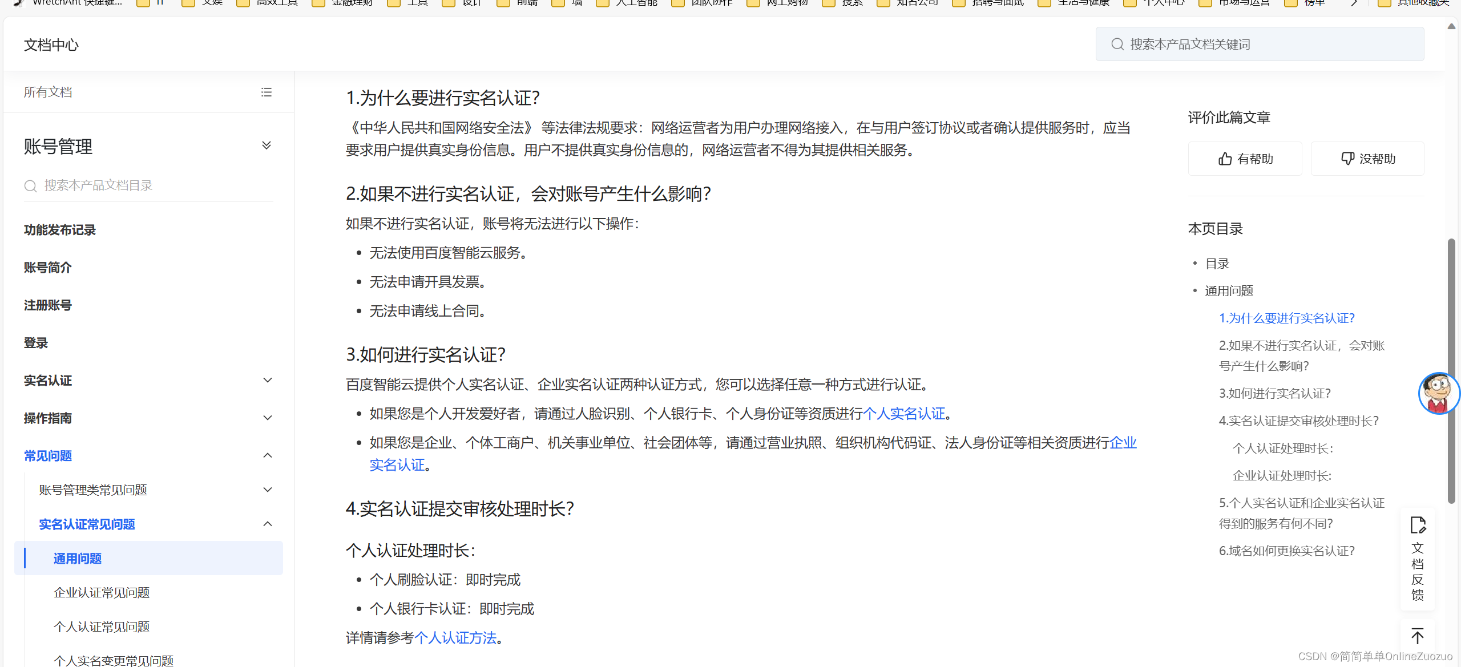Click the page vertical scrollbar thumb

click(x=1452, y=371)
